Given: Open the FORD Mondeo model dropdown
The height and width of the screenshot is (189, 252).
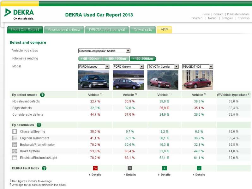Looking at the screenshot, I should pos(107,67).
